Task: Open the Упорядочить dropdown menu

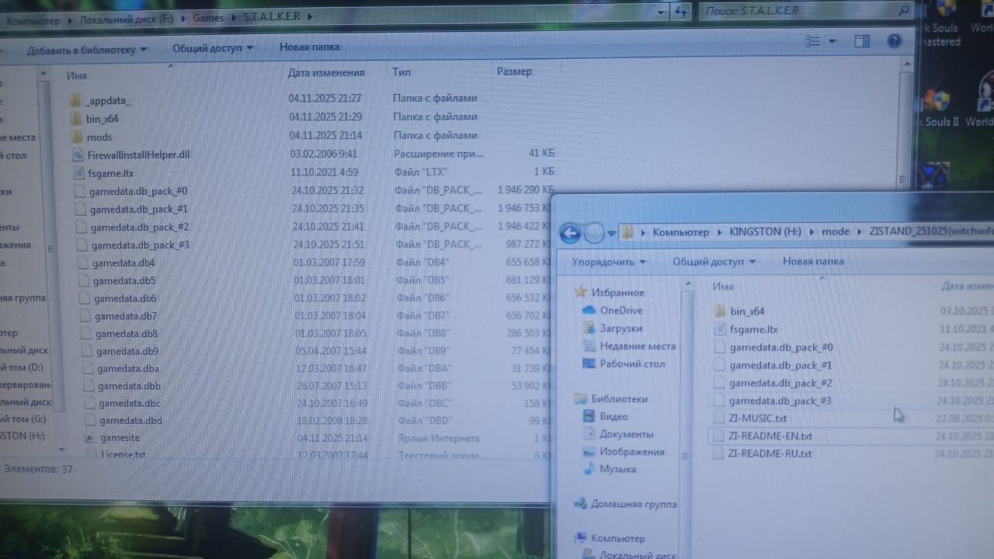Action: (610, 262)
